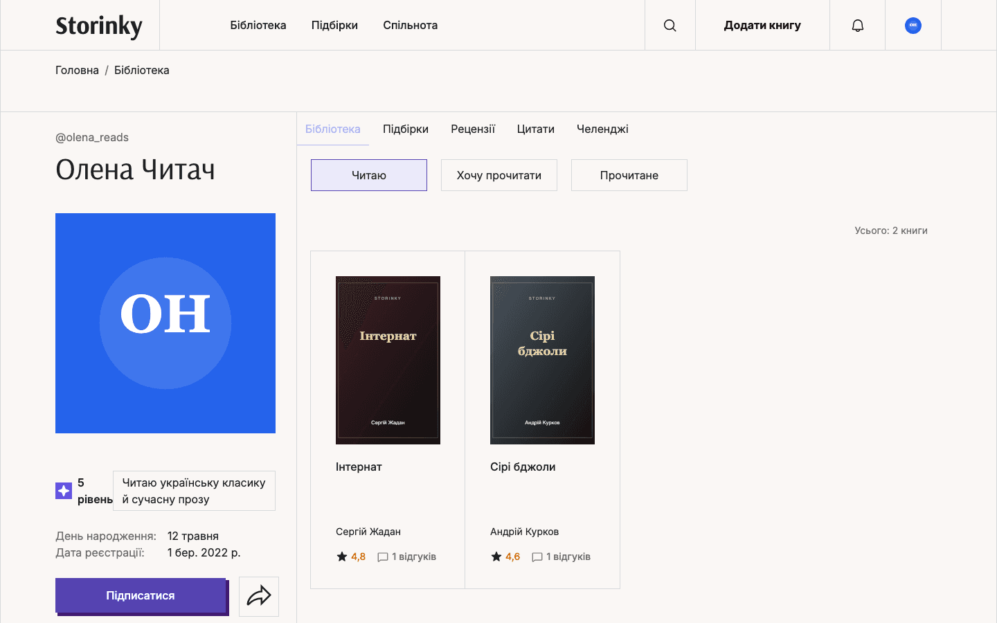Open the Олена Читач profile picture

[165, 323]
